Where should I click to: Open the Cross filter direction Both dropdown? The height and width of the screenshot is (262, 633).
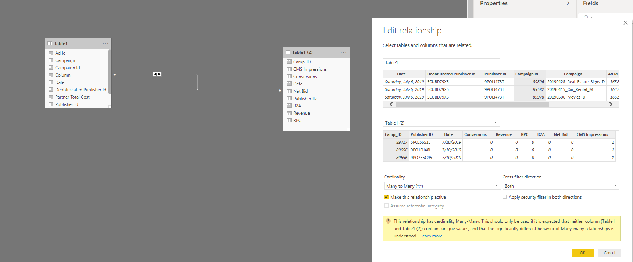[x=561, y=186]
